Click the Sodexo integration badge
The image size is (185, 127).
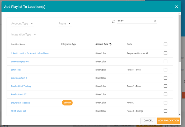click(x=67, y=103)
